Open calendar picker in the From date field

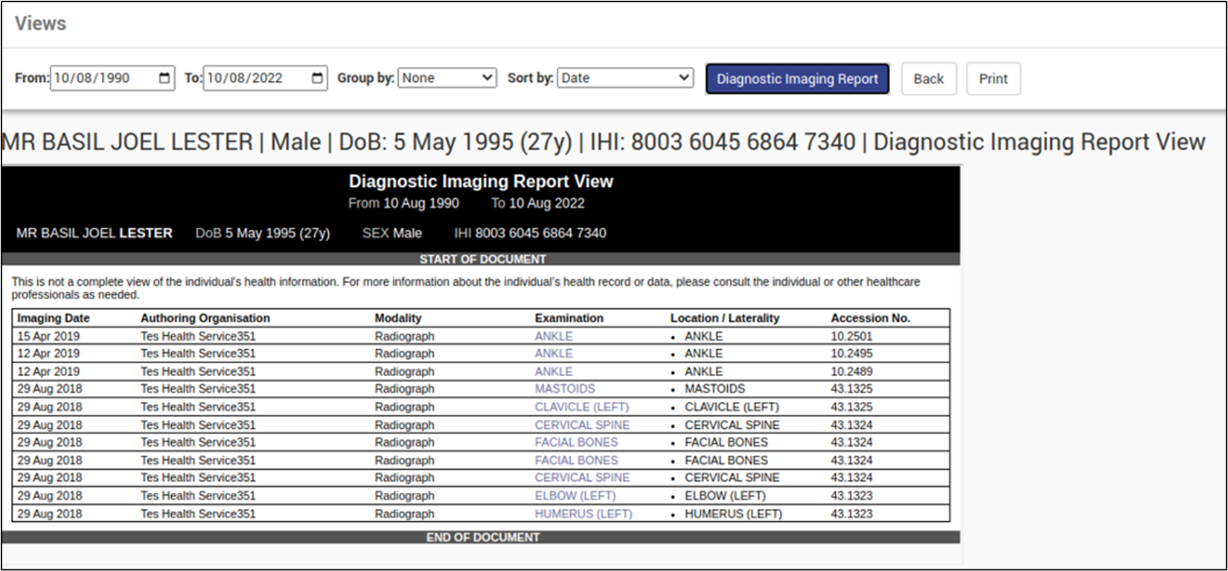164,78
